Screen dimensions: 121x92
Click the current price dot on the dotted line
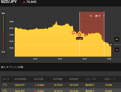point(111,45)
